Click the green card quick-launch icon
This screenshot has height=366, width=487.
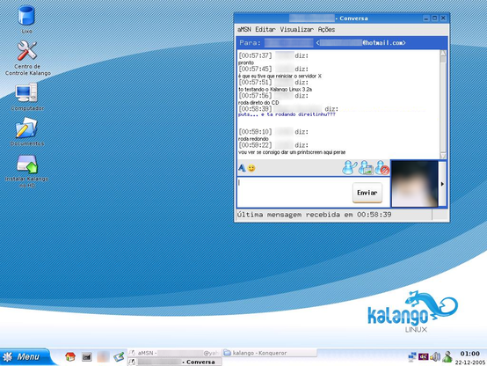click(x=119, y=356)
